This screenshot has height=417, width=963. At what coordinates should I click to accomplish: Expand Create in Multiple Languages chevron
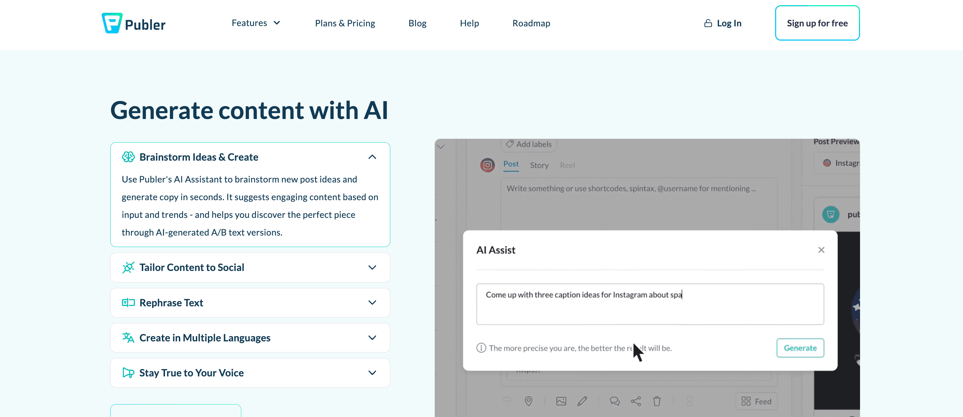coord(372,338)
